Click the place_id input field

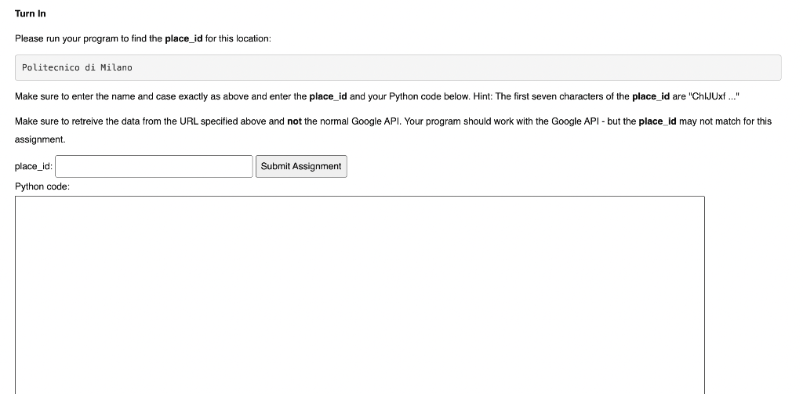click(x=154, y=166)
